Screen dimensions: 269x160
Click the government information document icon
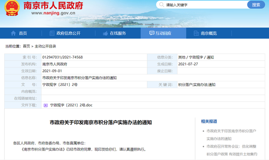point(52,33)
